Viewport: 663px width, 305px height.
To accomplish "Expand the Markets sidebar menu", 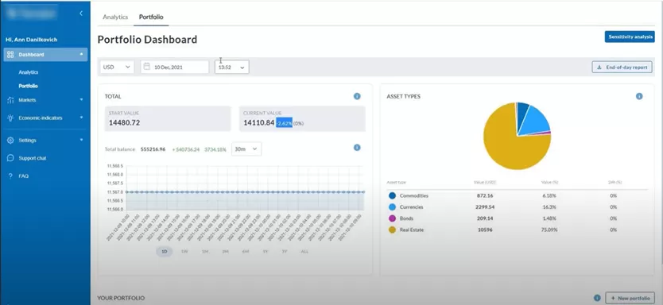I will click(x=45, y=100).
